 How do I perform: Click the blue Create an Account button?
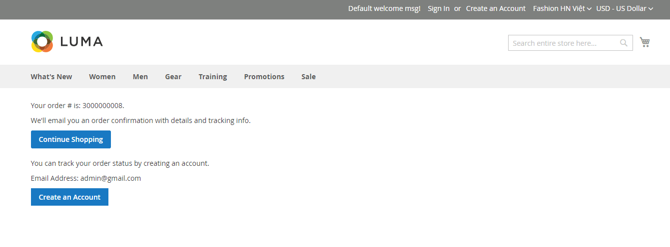point(69,197)
